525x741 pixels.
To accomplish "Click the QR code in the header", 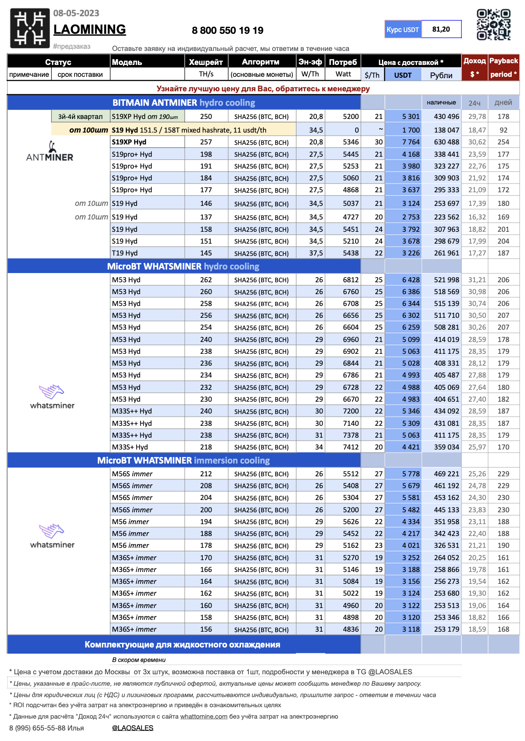I will 494,25.
